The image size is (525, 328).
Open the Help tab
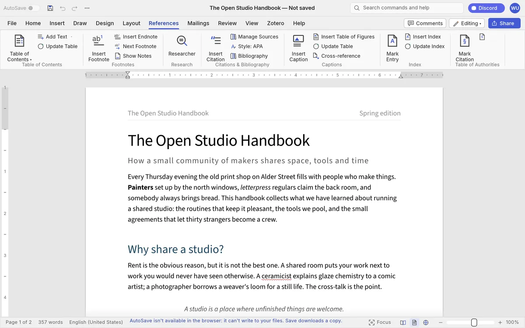click(299, 23)
